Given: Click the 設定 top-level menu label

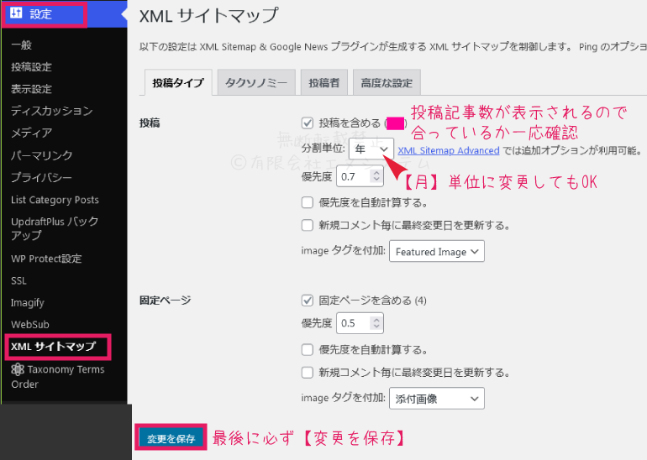Looking at the screenshot, I should (x=41, y=13).
